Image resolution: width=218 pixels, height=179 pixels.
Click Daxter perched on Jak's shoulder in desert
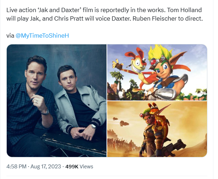[x=158, y=113]
